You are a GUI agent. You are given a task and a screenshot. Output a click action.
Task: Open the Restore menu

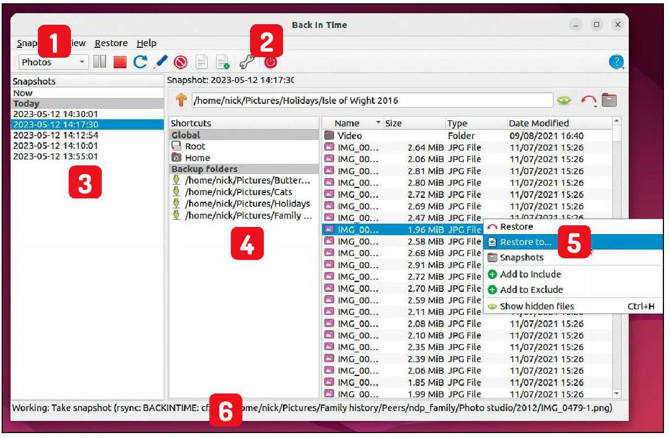[110, 43]
